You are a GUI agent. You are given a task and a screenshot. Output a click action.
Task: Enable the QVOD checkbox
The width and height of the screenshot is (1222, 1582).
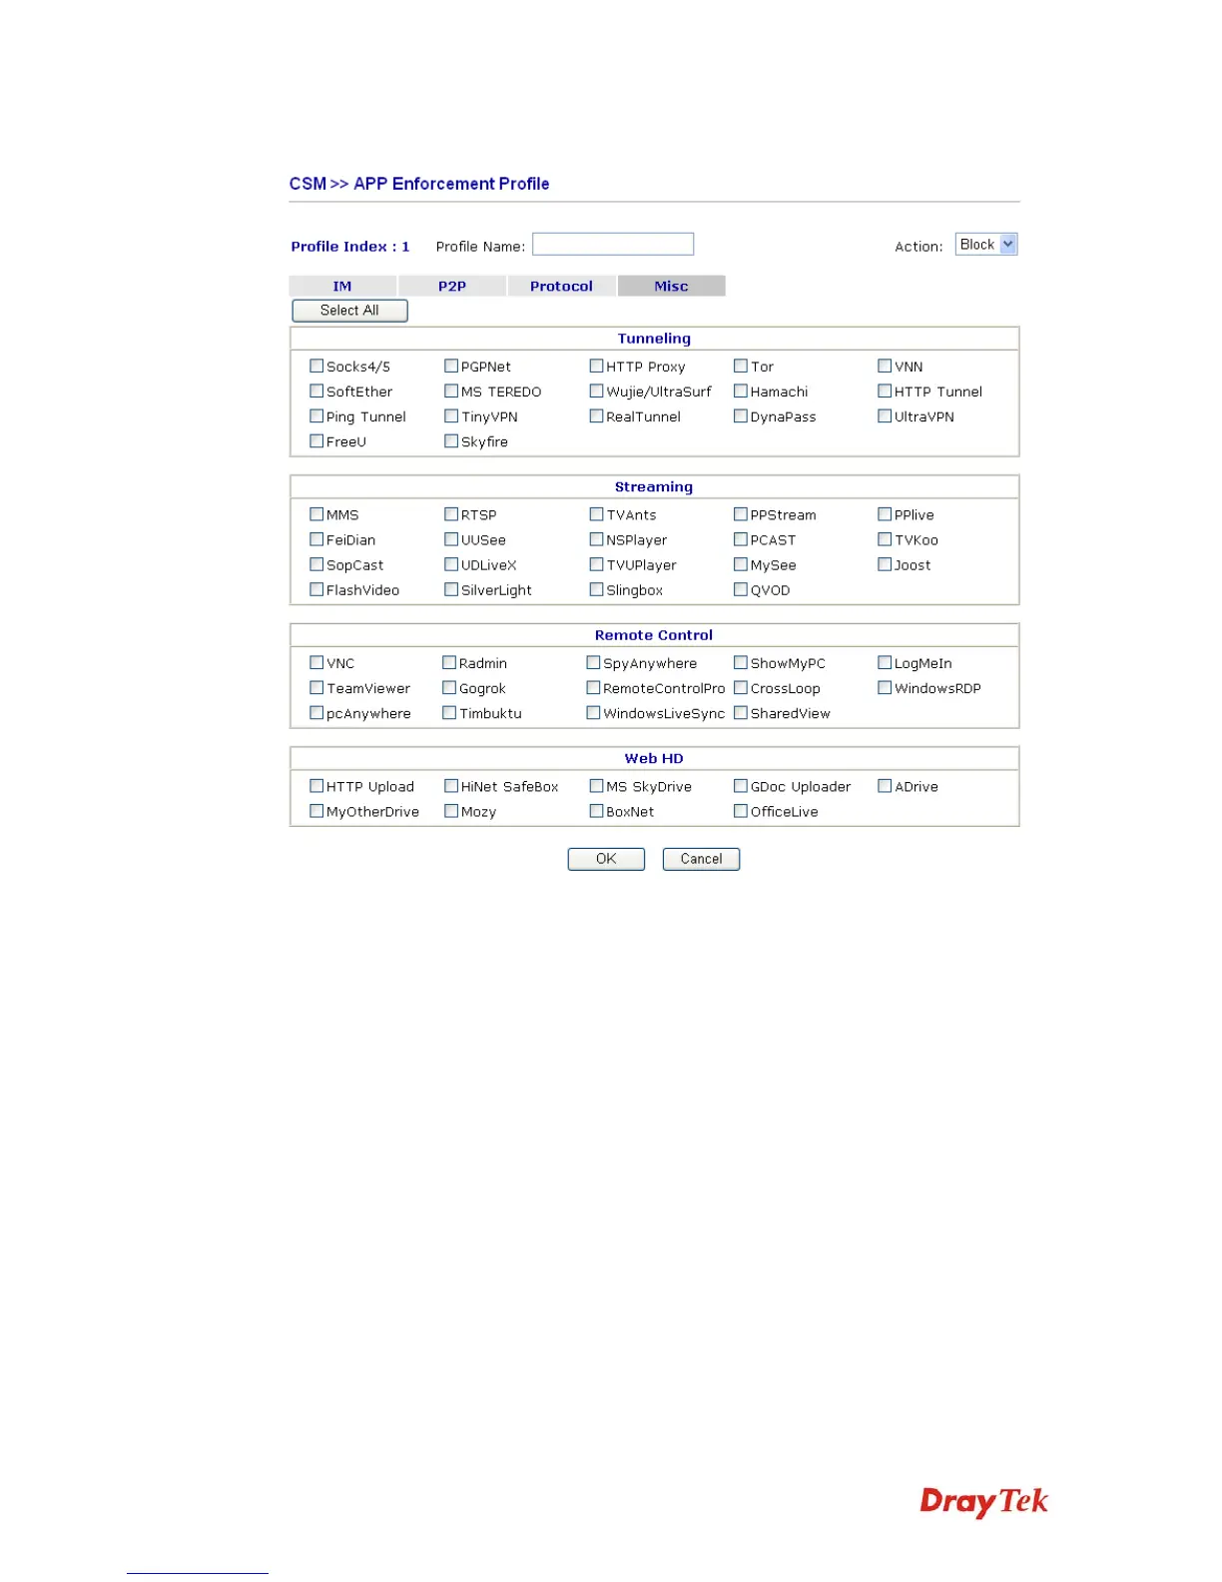741,589
